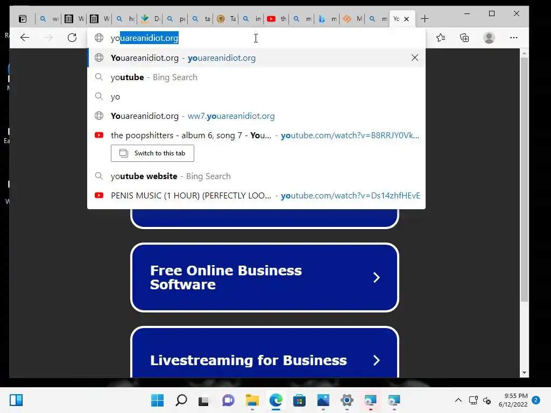The width and height of the screenshot is (551, 413).
Task: Add a new tab with the plus button
Action: 425,19
